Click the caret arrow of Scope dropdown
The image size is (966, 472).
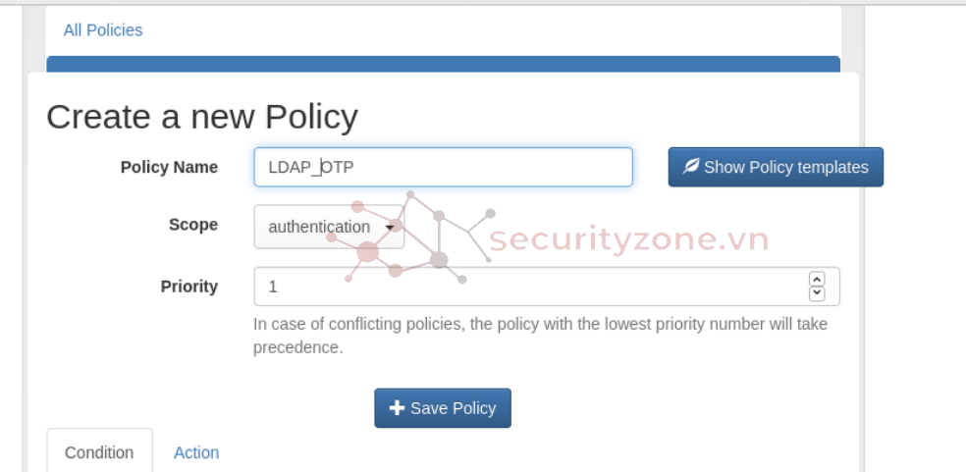tap(390, 228)
